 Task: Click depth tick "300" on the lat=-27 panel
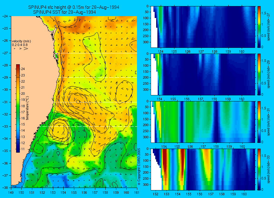[146, 42]
